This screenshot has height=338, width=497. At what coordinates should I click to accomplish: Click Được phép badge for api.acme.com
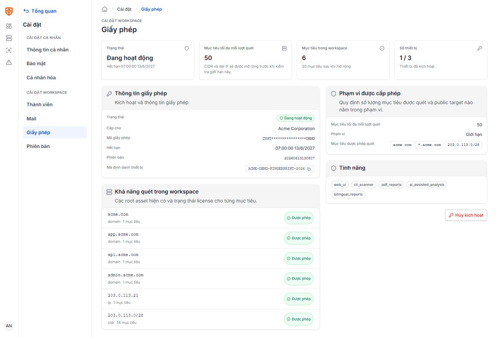point(299,259)
